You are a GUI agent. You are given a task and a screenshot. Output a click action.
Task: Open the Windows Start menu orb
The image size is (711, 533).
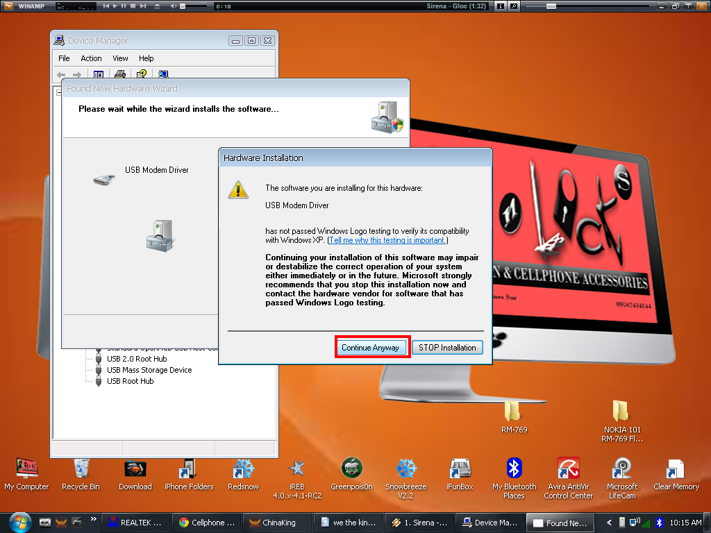pos(20,522)
